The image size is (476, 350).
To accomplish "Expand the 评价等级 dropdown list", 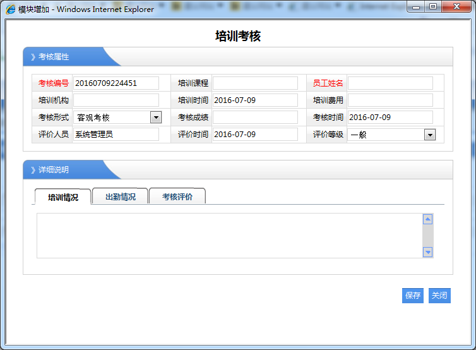I will click(x=429, y=135).
